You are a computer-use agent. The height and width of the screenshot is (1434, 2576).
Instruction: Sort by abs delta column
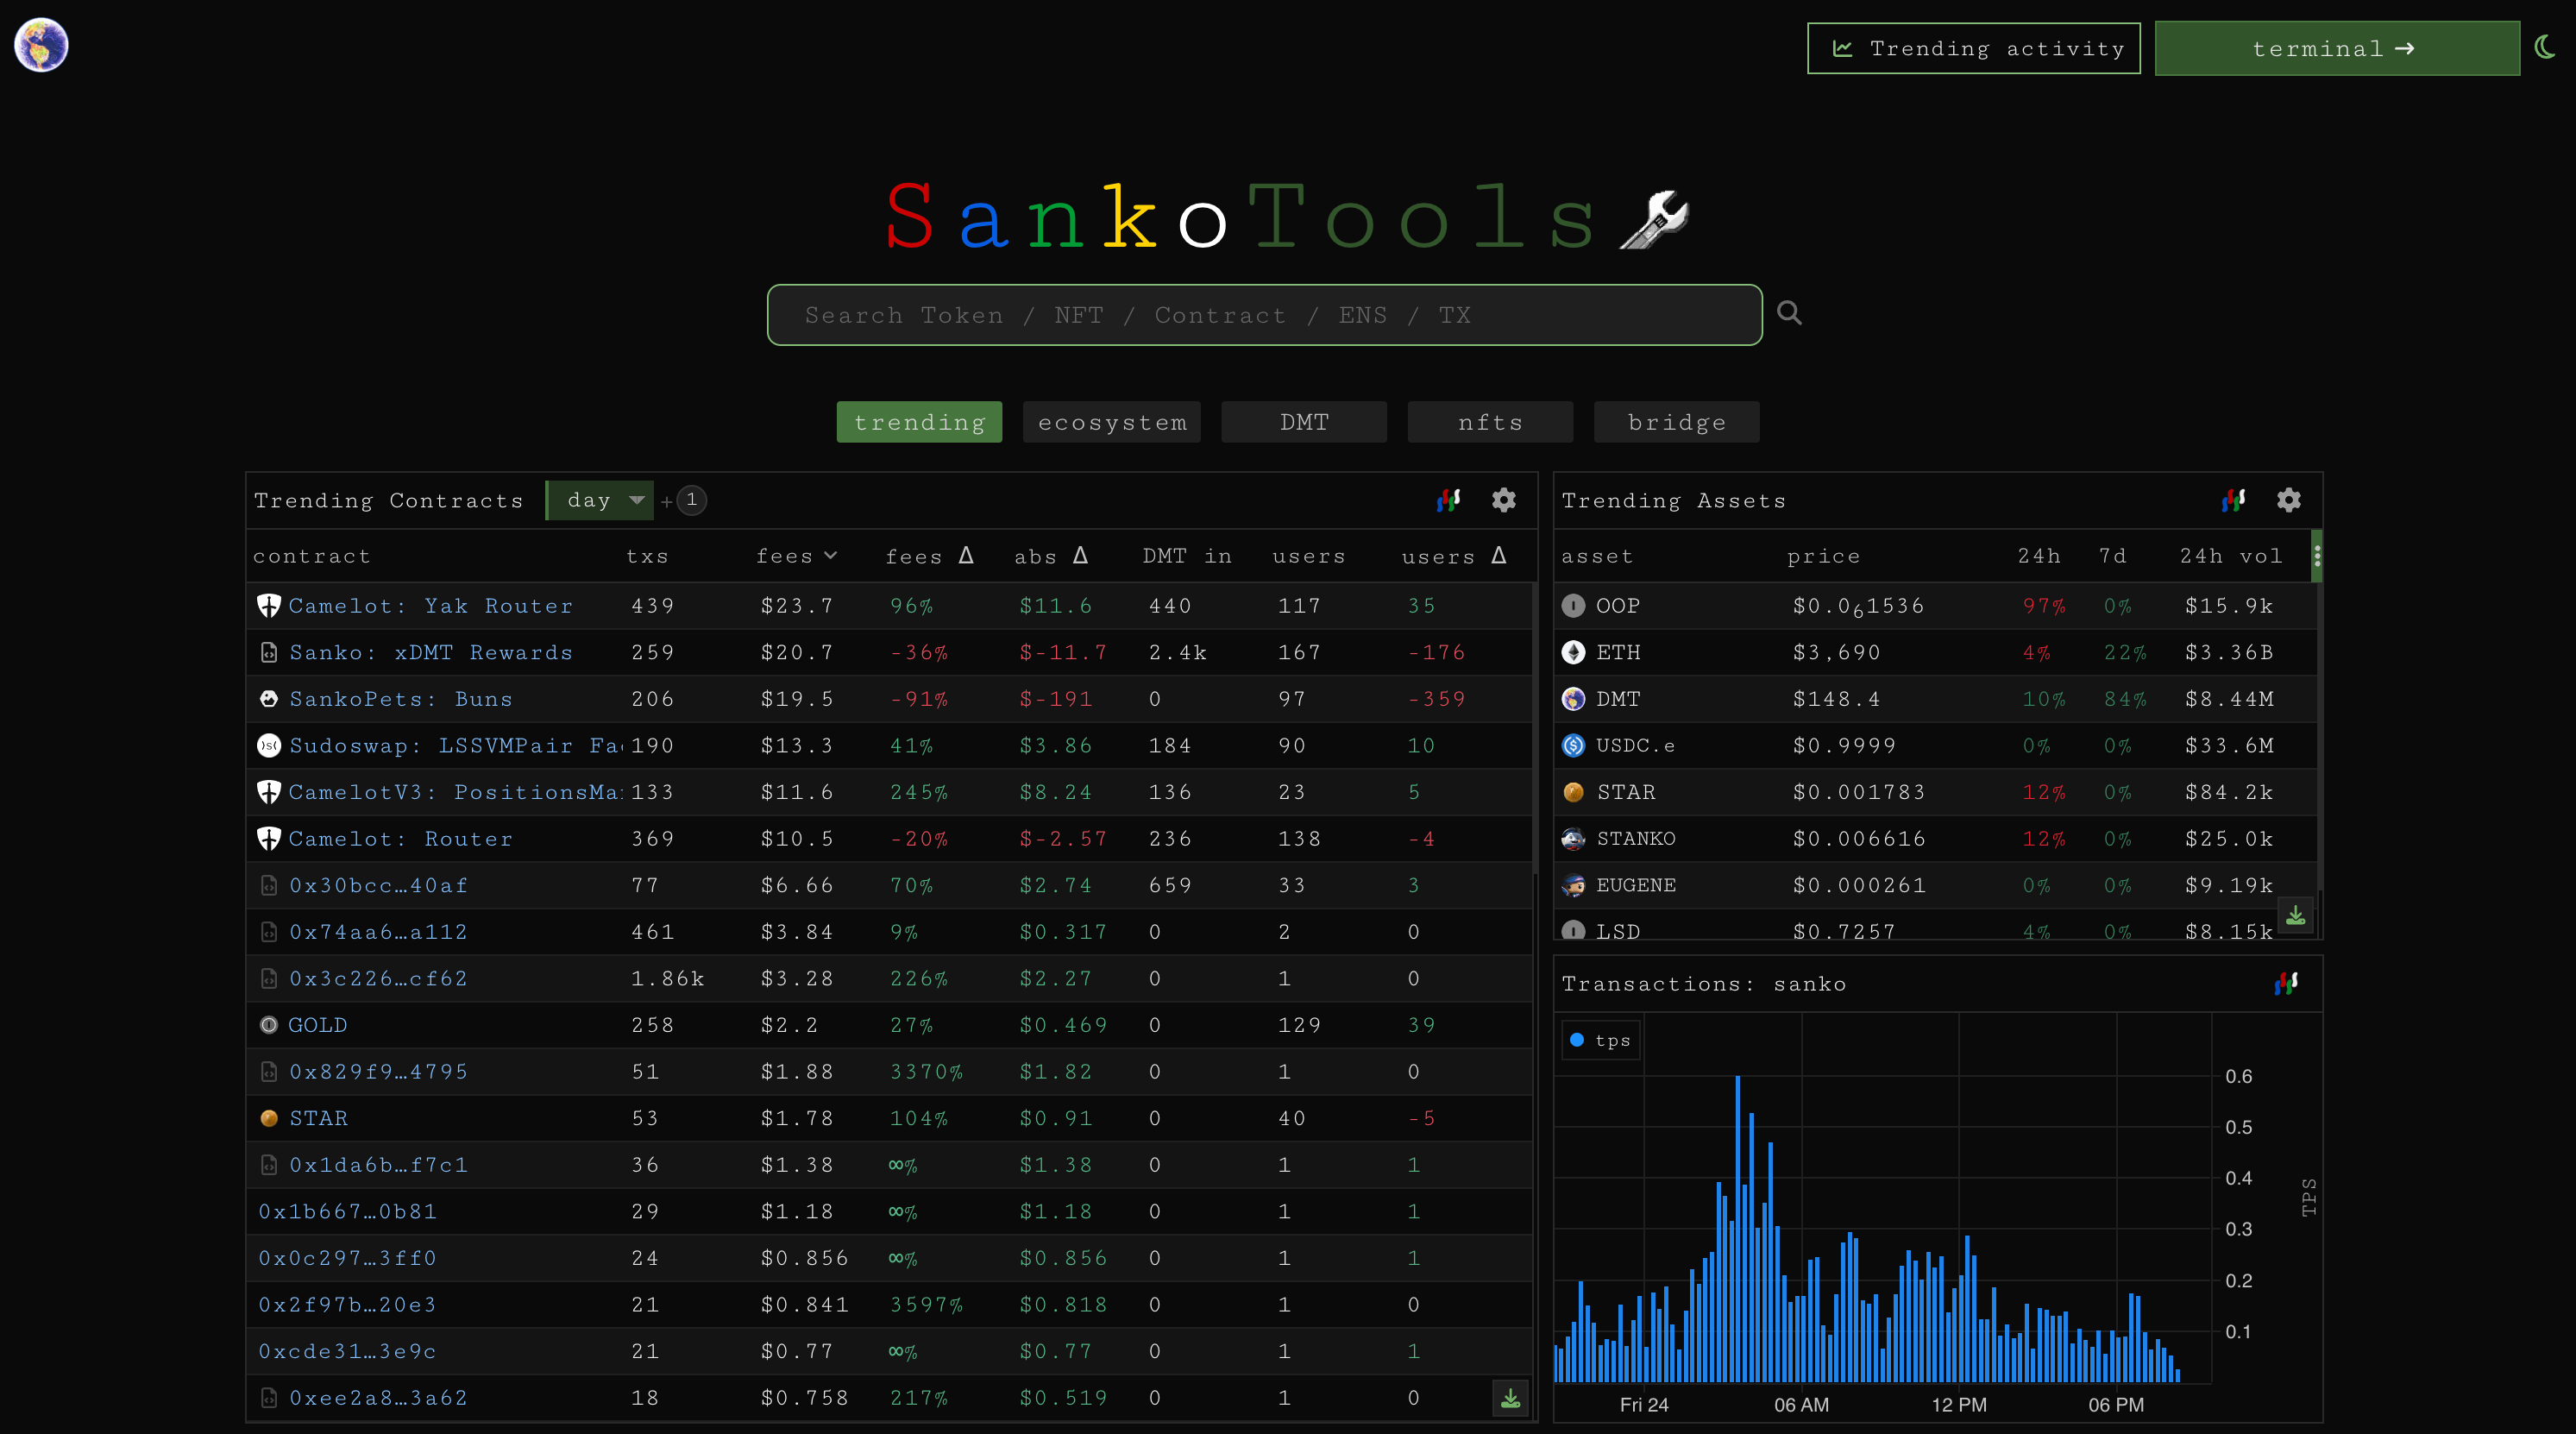[x=1050, y=556]
